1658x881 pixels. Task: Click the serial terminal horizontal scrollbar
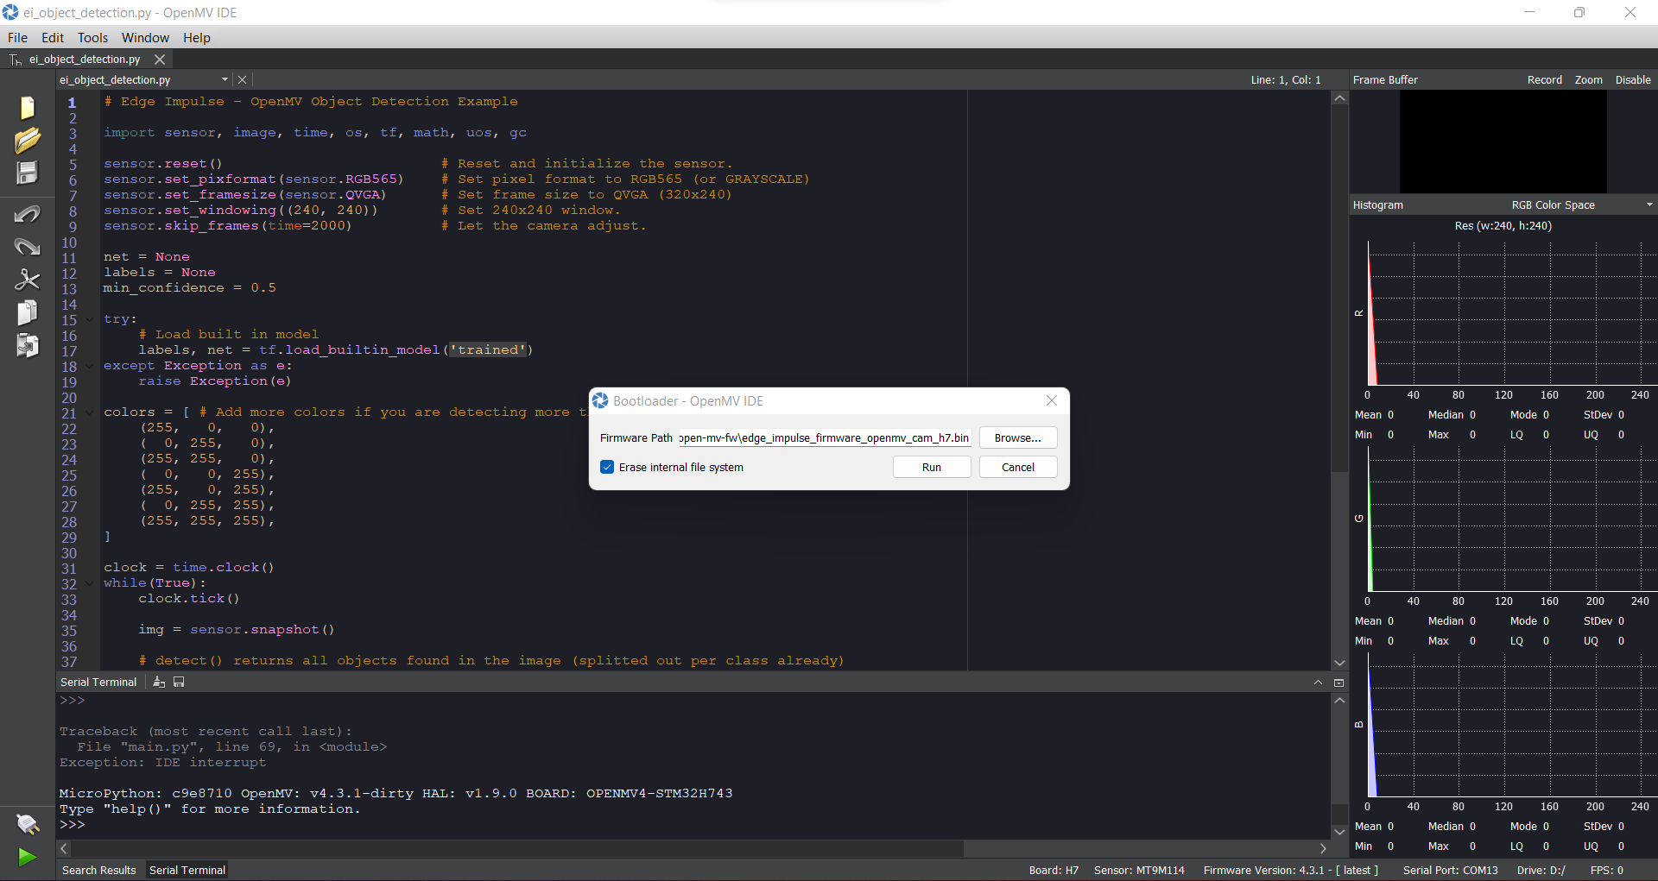(x=518, y=848)
